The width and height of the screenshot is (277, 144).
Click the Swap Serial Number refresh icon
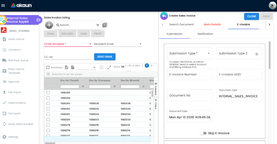pyautogui.click(x=4, y=124)
